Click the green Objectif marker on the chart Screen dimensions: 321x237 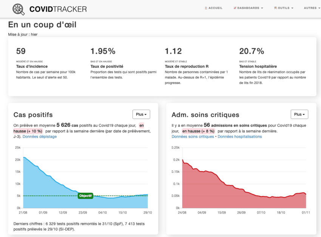tap(85, 196)
